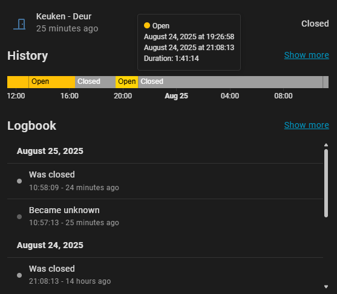Select the first yellow segment at 12:00
Image resolution: width=337 pixels, height=294 pixels.
point(18,82)
